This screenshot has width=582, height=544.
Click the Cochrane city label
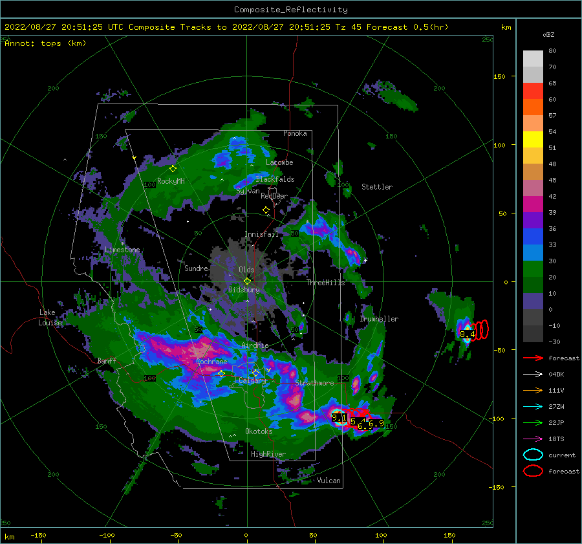(x=211, y=362)
